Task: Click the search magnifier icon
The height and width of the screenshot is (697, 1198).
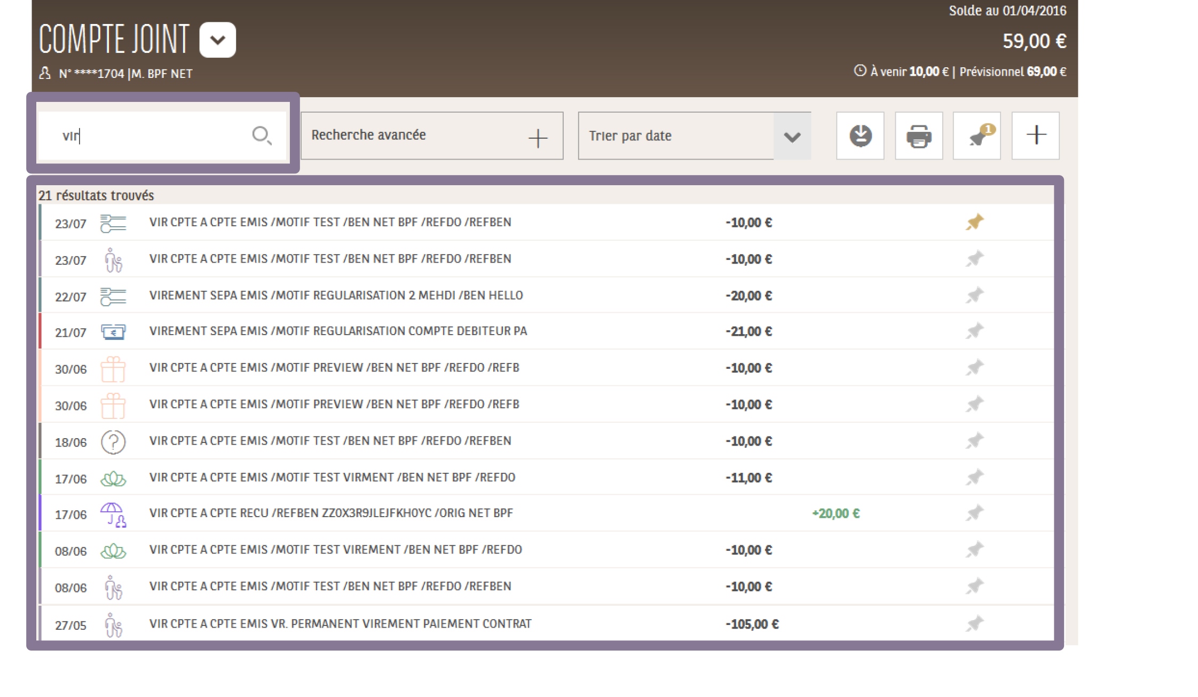Action: (261, 136)
